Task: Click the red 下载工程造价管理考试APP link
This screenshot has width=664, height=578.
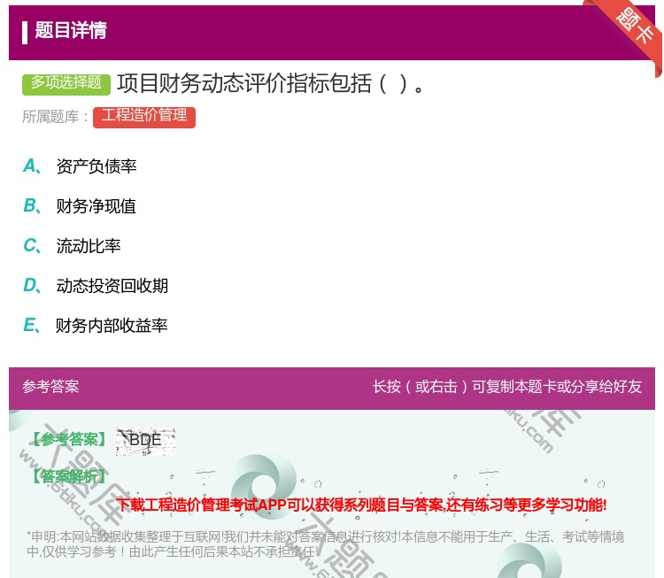Action: [x=361, y=505]
